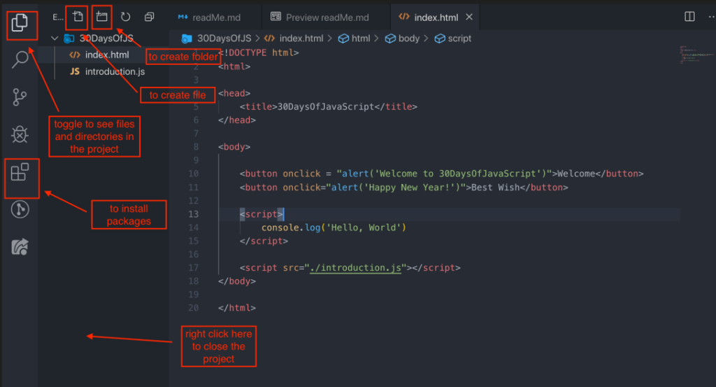Click body in the breadcrumb
This screenshot has width=716, height=387.
click(x=408, y=38)
